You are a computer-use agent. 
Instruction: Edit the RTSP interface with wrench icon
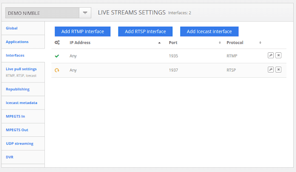point(271,70)
